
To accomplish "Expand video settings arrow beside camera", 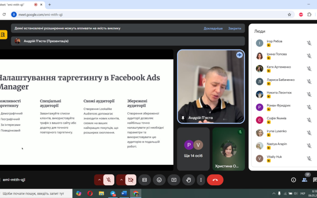I will point(121,180).
